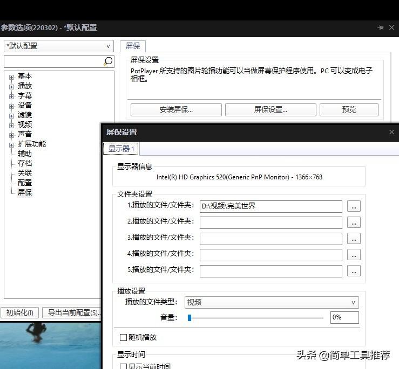Open the 播放的文件类型 dropdown showing 视频
399x369 pixels.
(x=272, y=302)
